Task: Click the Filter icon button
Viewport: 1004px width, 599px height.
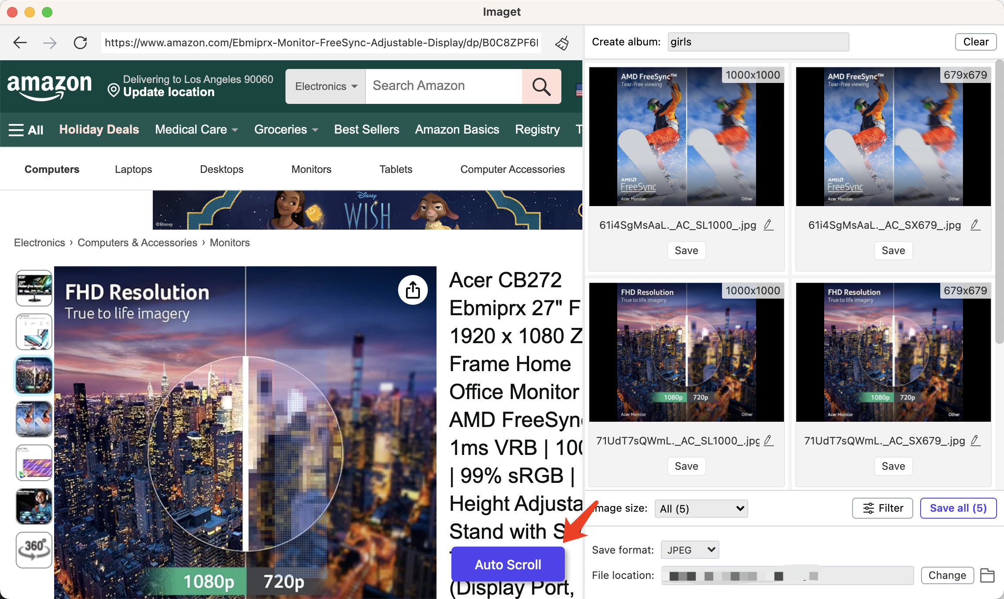Action: pos(883,509)
